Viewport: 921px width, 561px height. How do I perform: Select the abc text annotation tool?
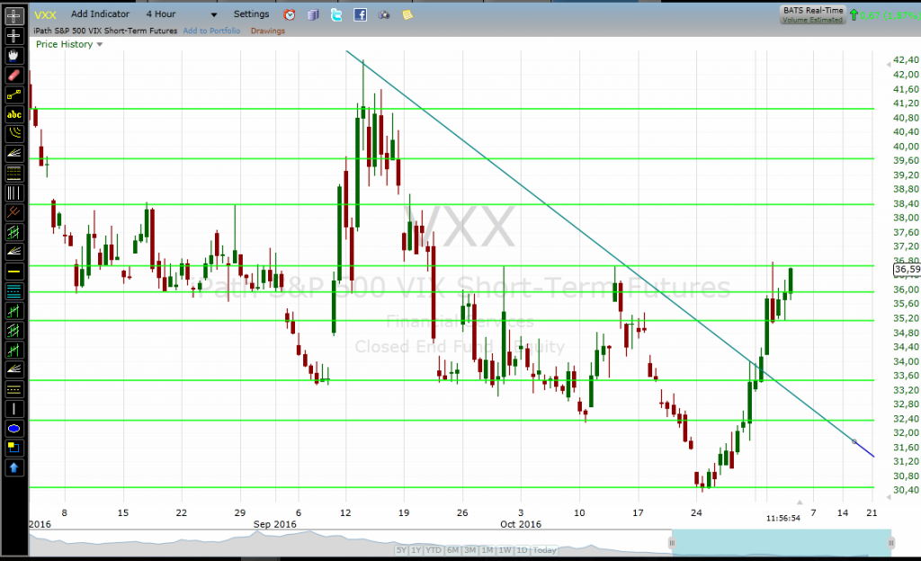[x=14, y=114]
